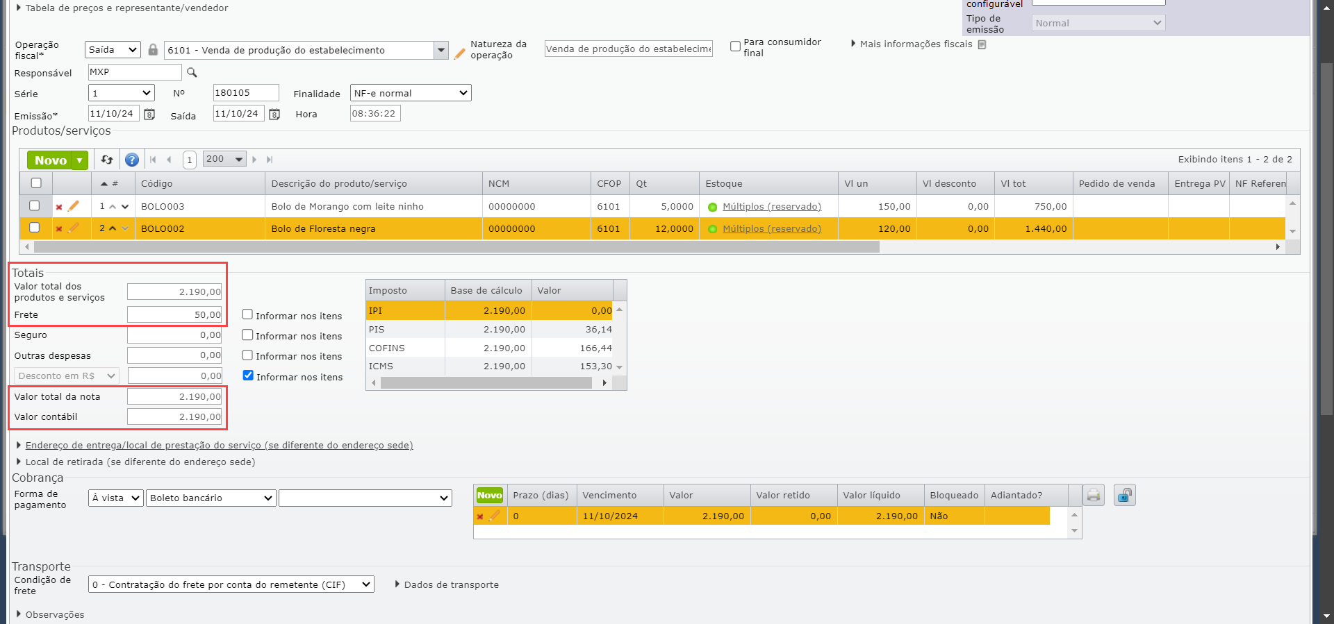The image size is (1334, 624).
Task: Click the printer icon in Cobrança section
Action: point(1094,496)
